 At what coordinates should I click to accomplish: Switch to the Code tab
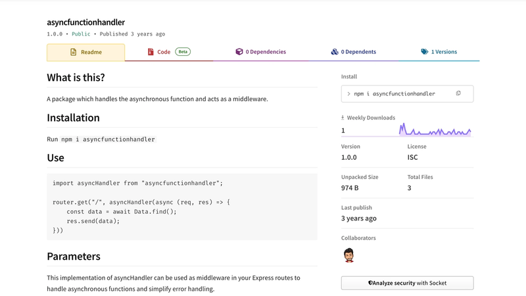[169, 52]
